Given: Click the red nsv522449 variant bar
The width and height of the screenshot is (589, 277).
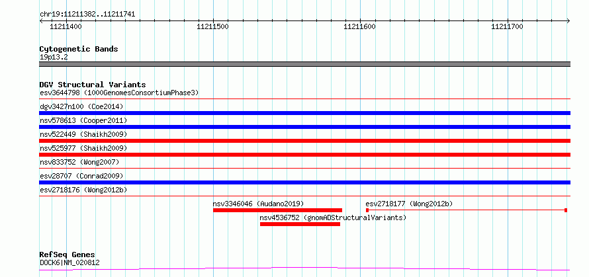Looking at the screenshot, I should pyautogui.click(x=304, y=141).
